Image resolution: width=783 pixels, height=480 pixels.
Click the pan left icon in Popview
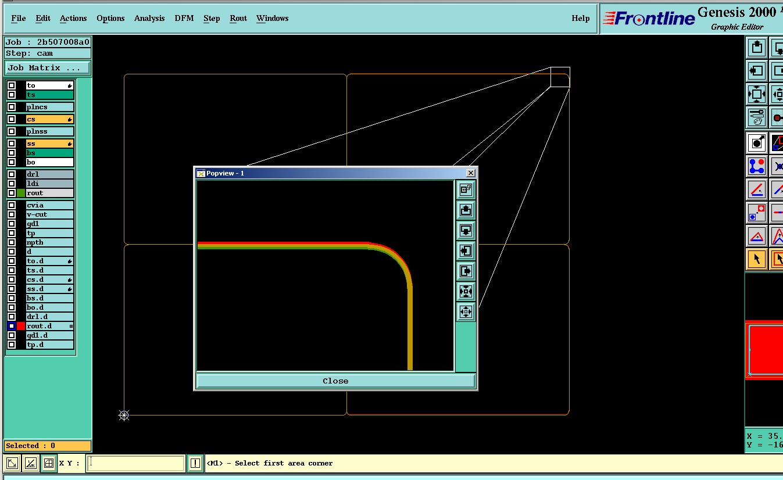tap(466, 250)
